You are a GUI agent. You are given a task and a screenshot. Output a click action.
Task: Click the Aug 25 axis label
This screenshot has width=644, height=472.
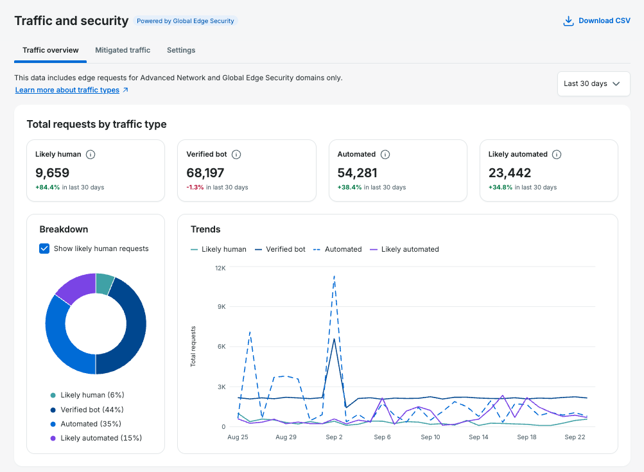coord(238,437)
